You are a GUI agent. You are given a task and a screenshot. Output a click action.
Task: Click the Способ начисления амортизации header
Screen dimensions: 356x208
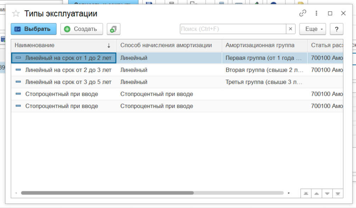coord(166,45)
